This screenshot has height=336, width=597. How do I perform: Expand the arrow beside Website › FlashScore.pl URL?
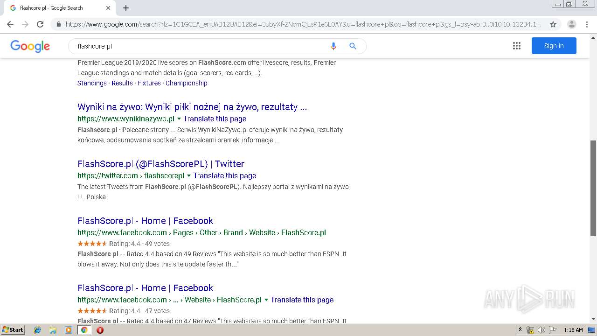pyautogui.click(x=266, y=300)
